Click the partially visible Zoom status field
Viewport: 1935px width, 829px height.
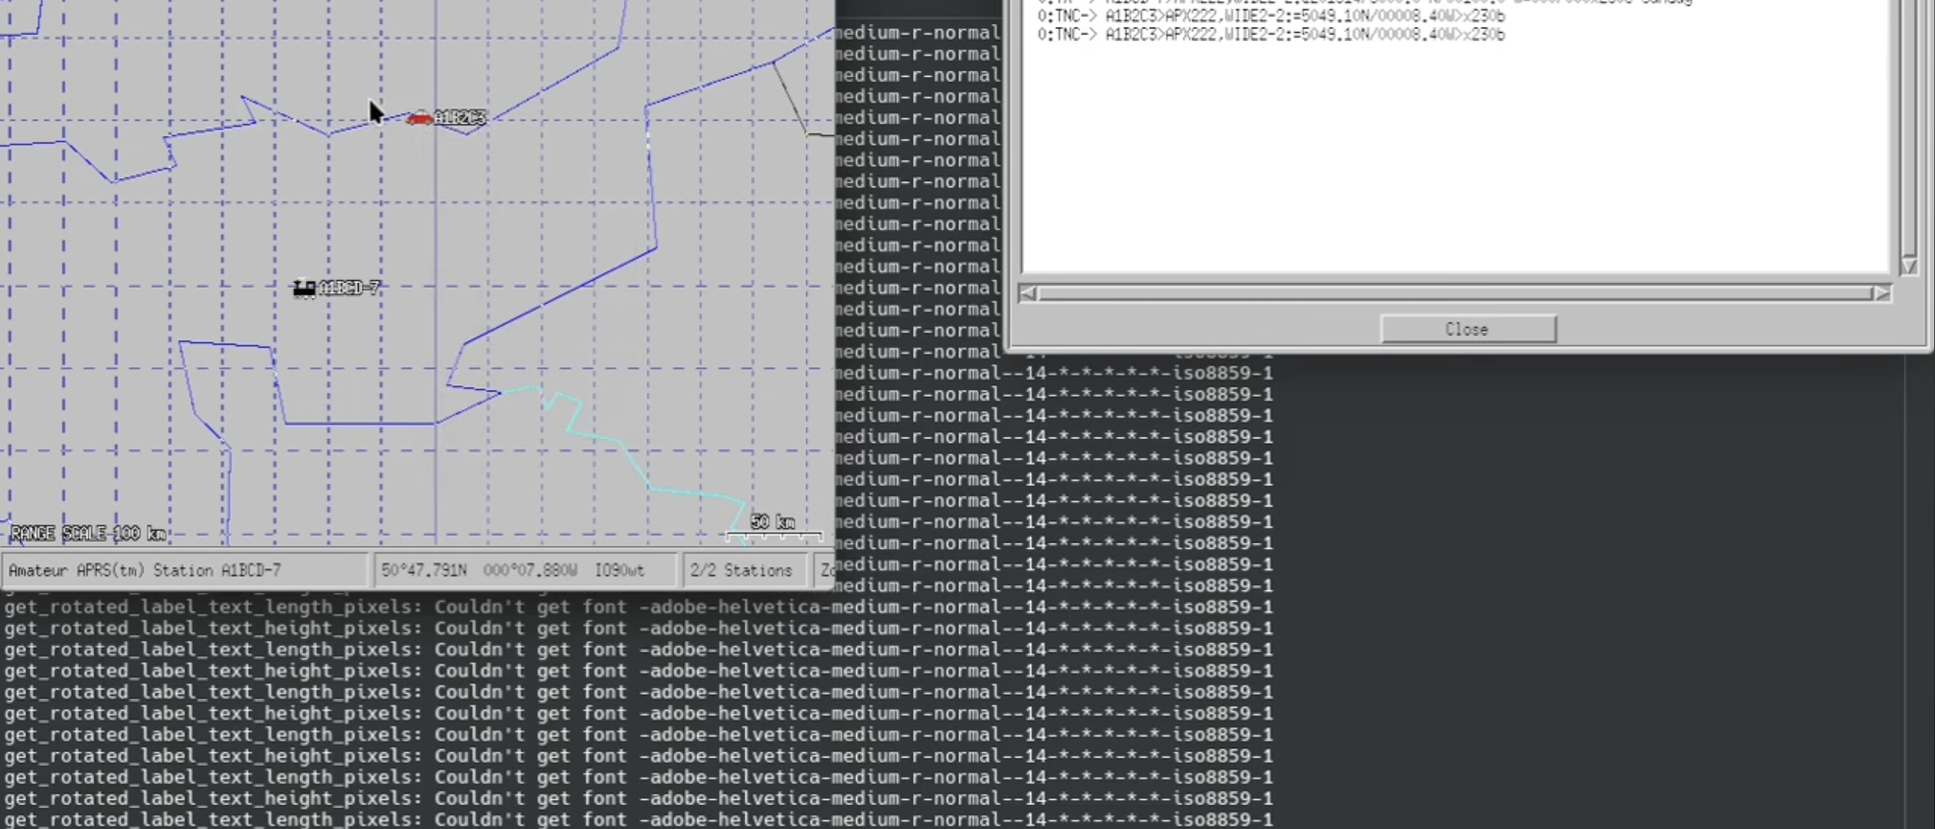coord(825,570)
